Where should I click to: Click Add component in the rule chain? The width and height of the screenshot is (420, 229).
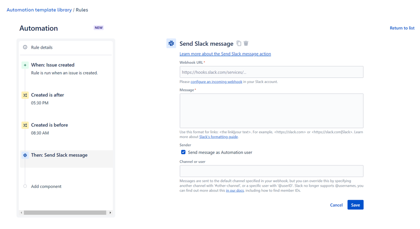click(x=46, y=186)
